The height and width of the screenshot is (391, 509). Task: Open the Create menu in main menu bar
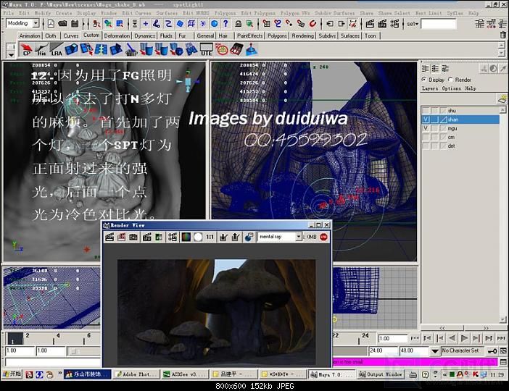click(x=64, y=13)
